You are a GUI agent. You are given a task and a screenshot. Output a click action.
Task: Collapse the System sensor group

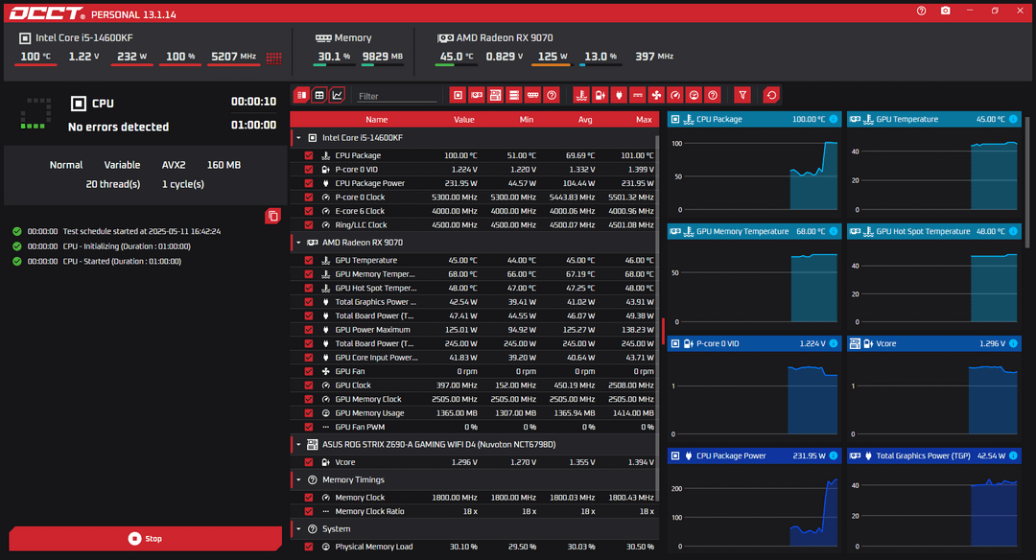pos(298,529)
